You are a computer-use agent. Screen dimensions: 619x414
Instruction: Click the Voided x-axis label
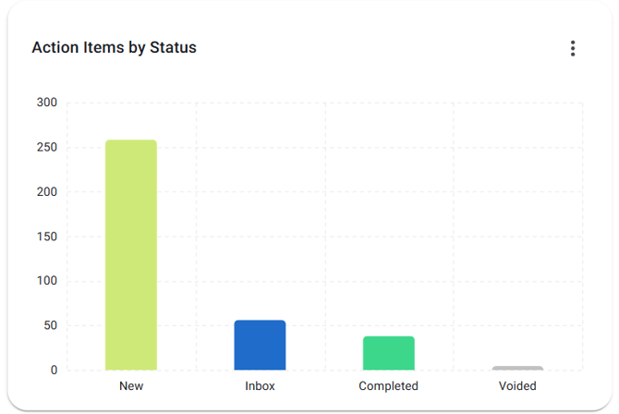[x=517, y=386]
